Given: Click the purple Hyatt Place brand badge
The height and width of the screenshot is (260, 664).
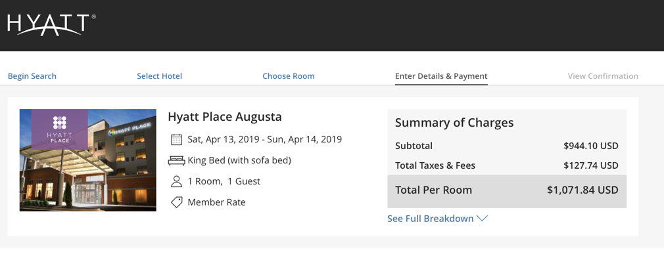Looking at the screenshot, I should pyautogui.click(x=60, y=129).
